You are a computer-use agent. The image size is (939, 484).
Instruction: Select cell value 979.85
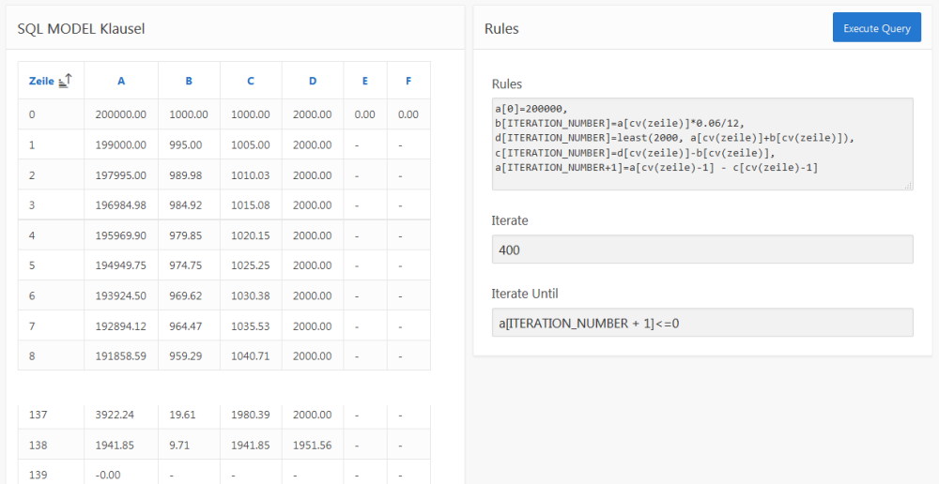tap(186, 235)
